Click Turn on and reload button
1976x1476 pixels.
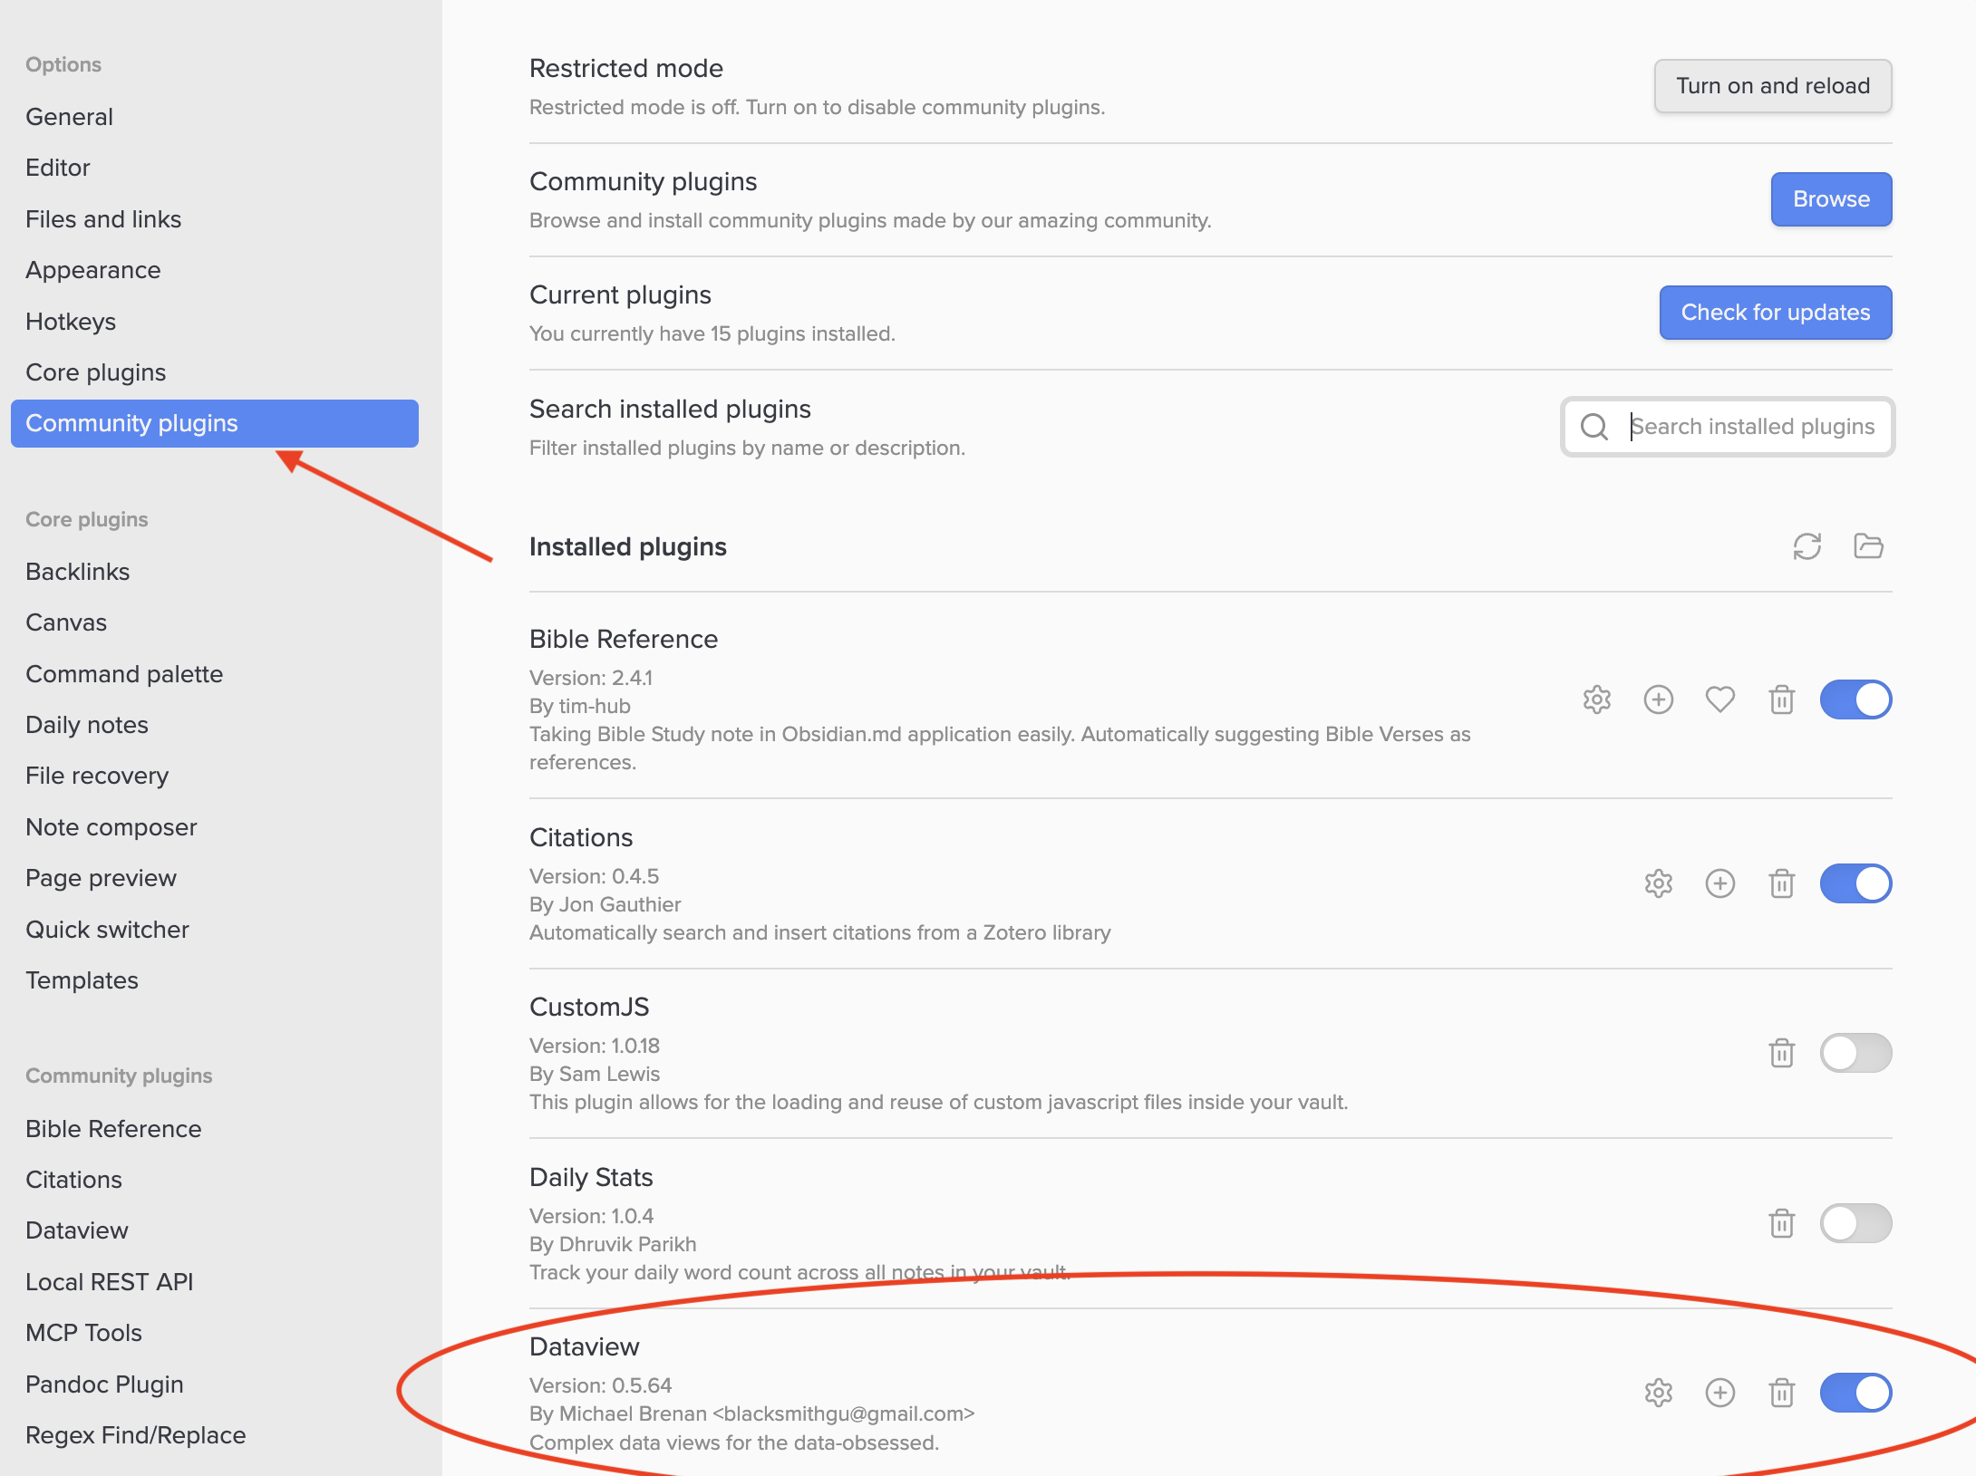coord(1772,86)
